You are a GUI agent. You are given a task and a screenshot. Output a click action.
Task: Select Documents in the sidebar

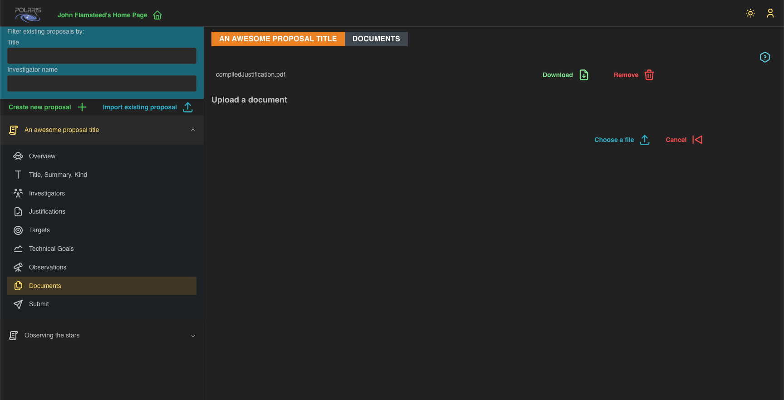click(x=102, y=286)
